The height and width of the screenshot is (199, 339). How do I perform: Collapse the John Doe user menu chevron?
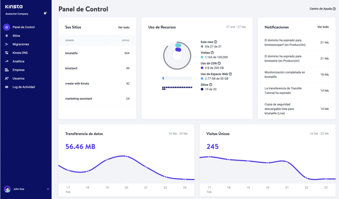[x=48, y=189]
